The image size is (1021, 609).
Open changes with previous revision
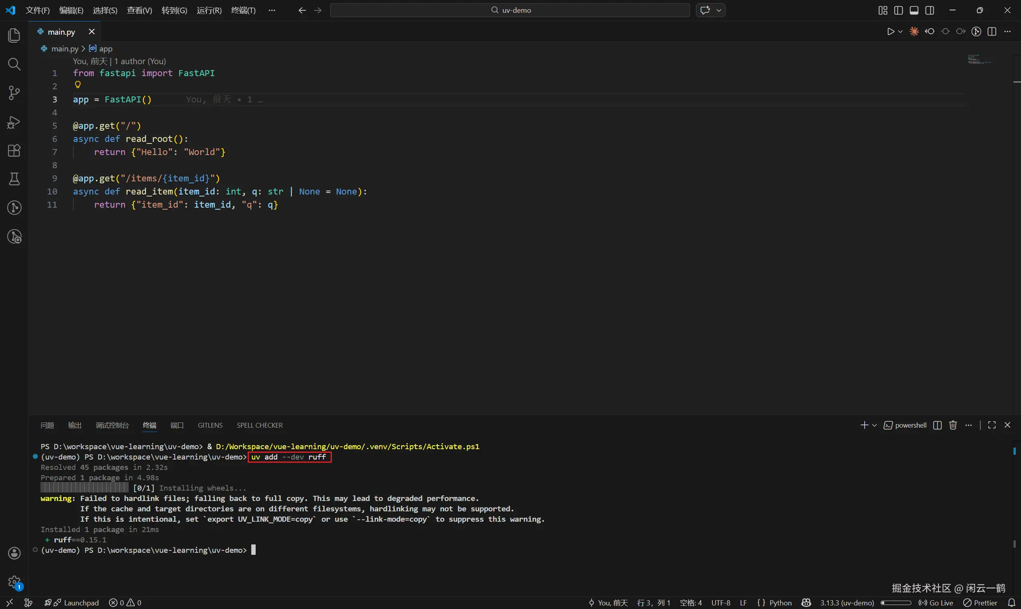click(930, 31)
